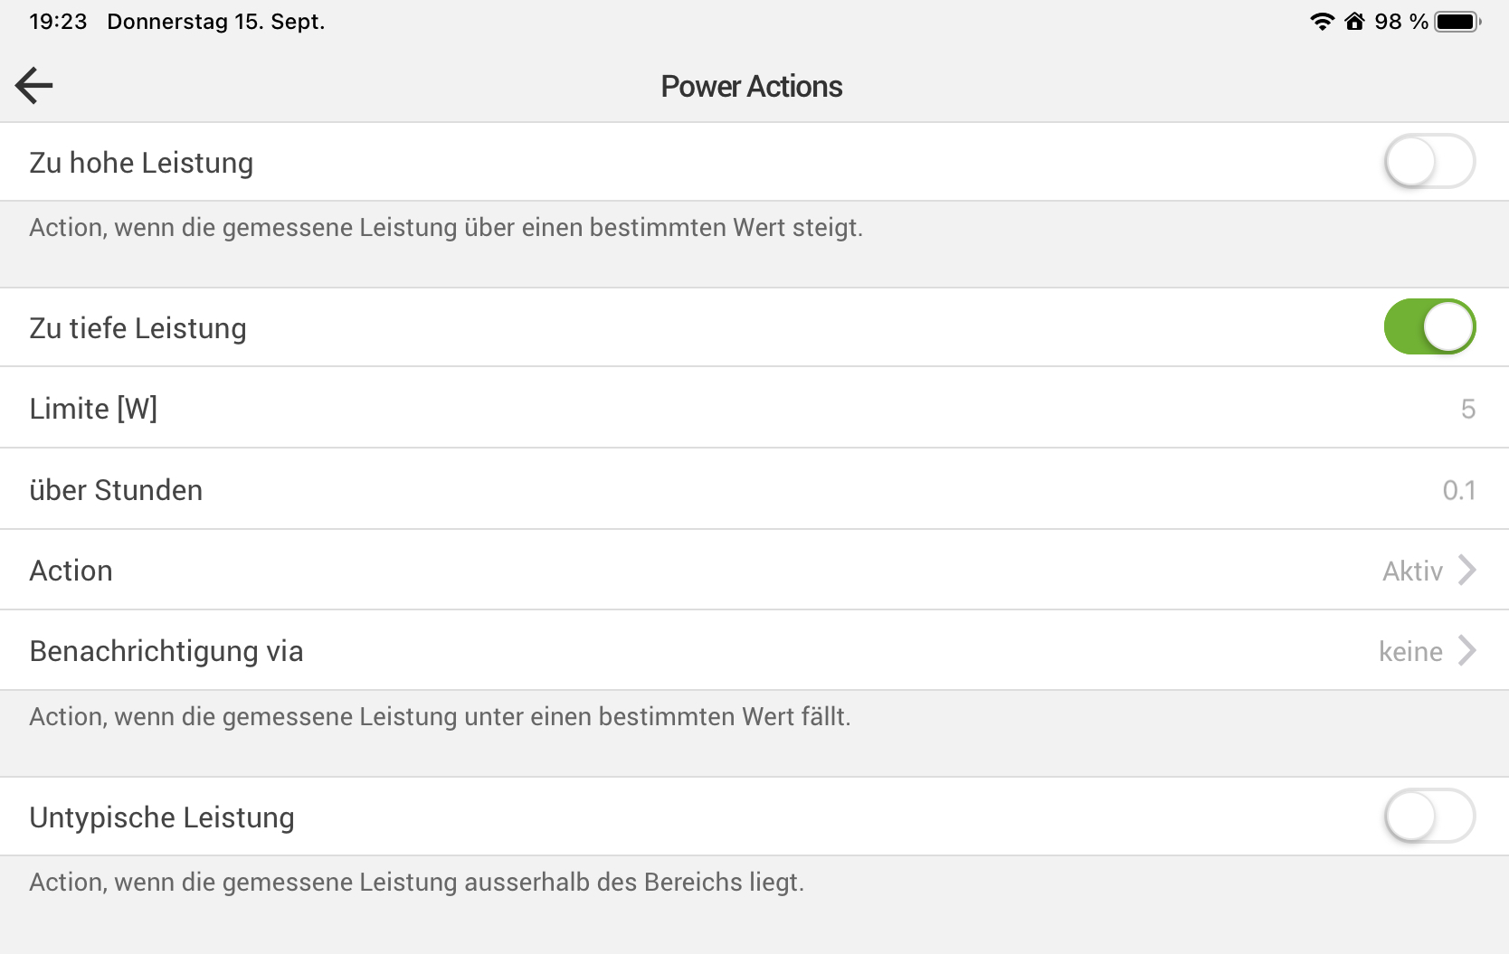Tap the Limite [W] label
The image size is (1509, 954).
93,409
